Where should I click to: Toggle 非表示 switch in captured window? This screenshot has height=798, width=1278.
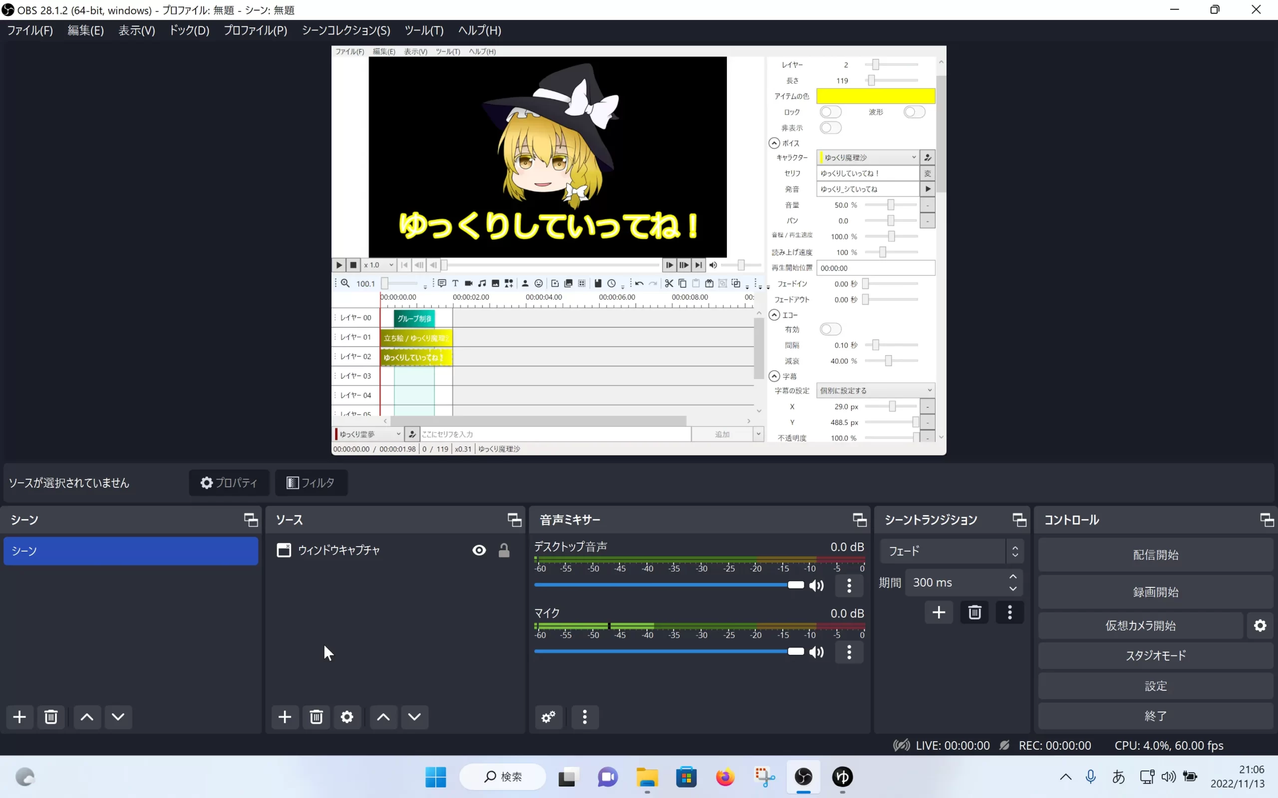tap(830, 128)
